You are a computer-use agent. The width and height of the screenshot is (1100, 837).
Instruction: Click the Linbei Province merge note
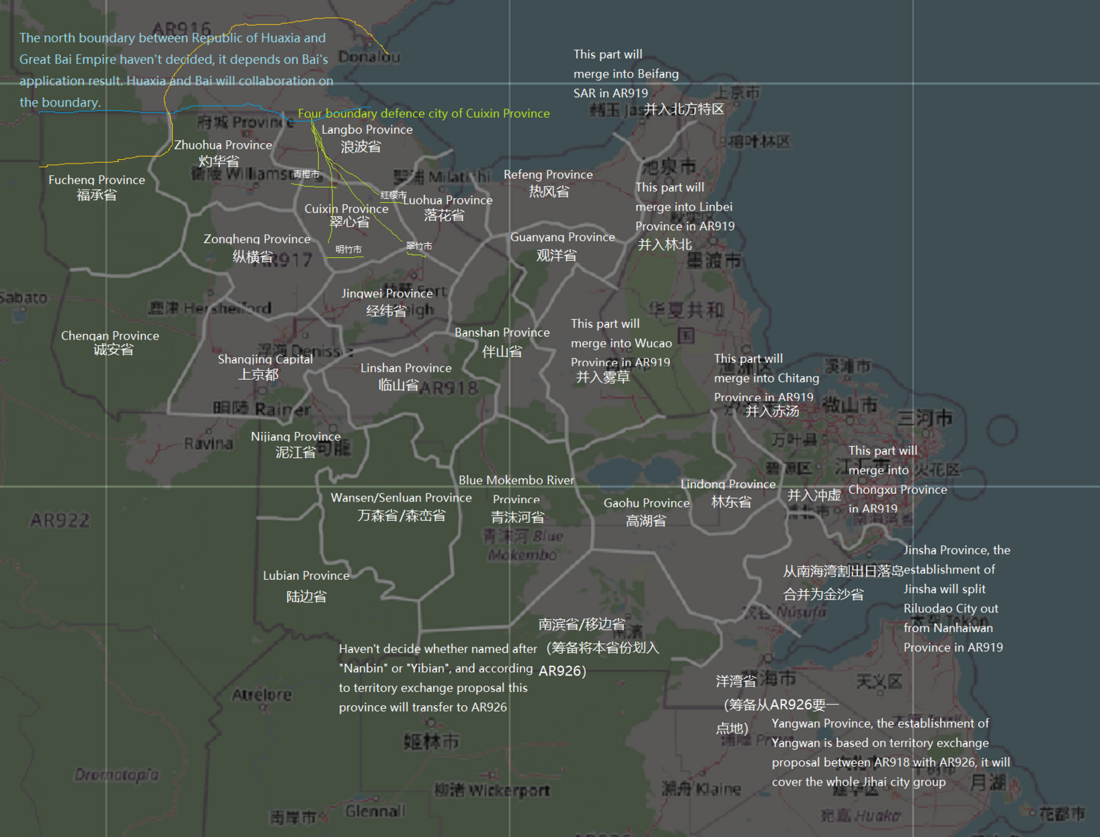(685, 206)
